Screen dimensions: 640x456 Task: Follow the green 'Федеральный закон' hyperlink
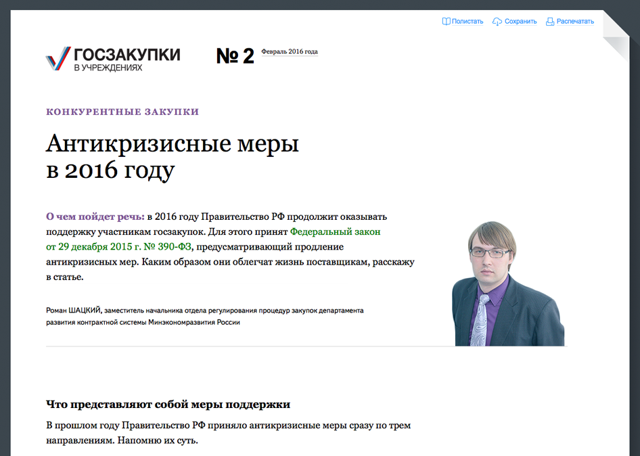pos(335,231)
